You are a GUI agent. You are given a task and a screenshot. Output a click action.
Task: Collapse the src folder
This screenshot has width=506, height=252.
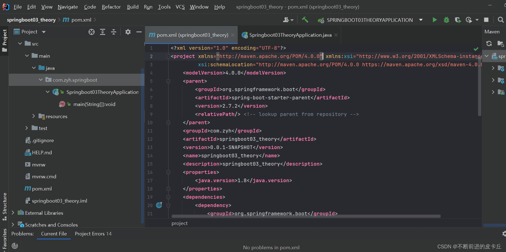pyautogui.click(x=20, y=44)
